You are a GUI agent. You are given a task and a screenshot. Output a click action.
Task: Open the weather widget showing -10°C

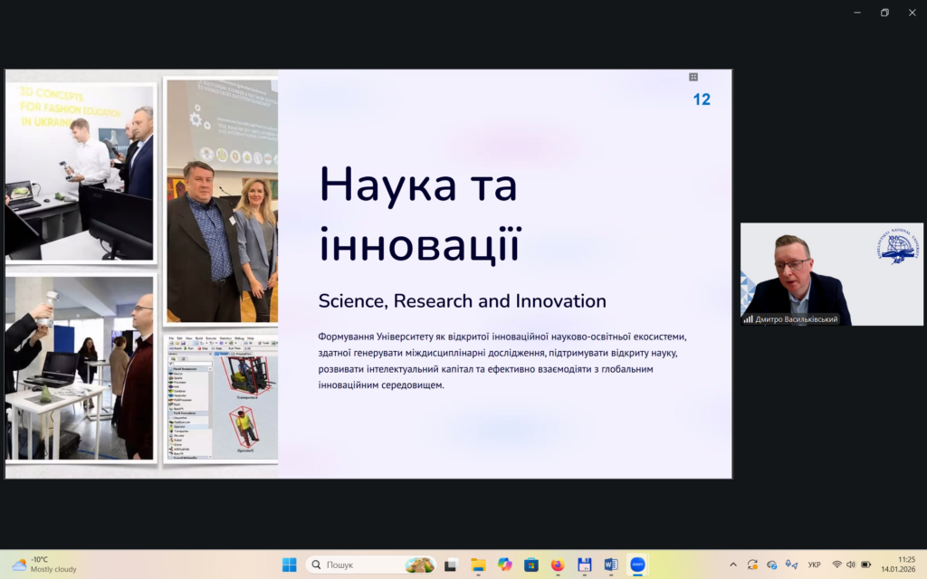pos(41,565)
